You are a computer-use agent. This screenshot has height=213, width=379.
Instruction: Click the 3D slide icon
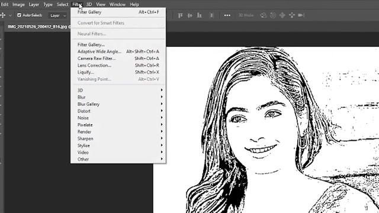tap(292, 15)
